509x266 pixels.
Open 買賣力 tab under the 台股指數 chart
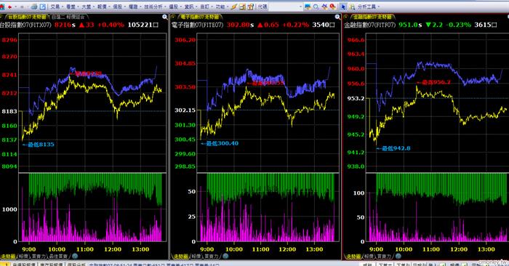click(39, 257)
